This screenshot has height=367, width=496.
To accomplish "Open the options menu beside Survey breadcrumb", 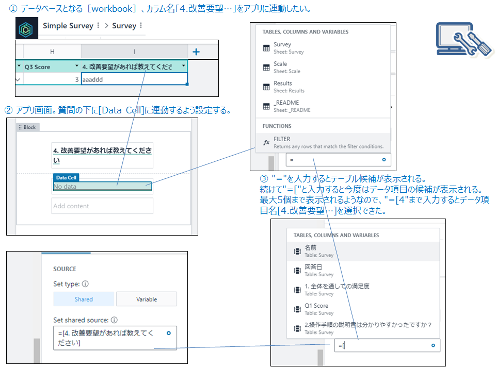I will tap(141, 26).
